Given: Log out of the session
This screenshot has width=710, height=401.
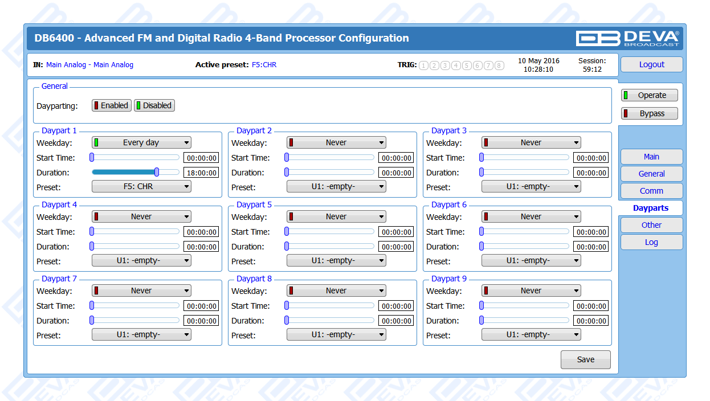Looking at the screenshot, I should tap(651, 64).
